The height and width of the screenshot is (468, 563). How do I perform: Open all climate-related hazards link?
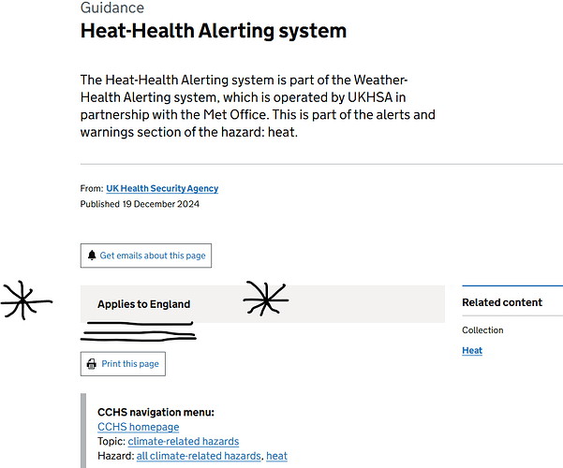click(x=199, y=456)
